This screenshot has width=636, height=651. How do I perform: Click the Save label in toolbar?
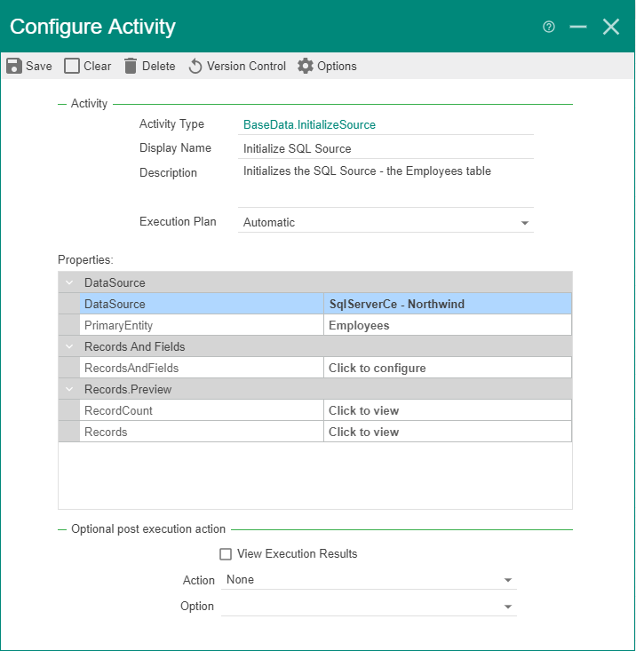[x=39, y=66]
